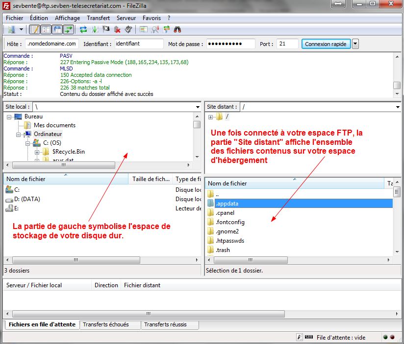Viewport: 404px width, 344px height.
Task: Toggle the transfer queue display
Action: 69,29
